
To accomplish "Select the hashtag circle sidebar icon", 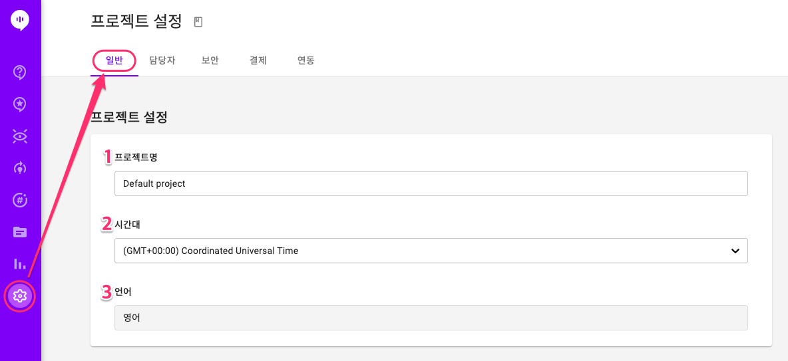I will [x=19, y=200].
